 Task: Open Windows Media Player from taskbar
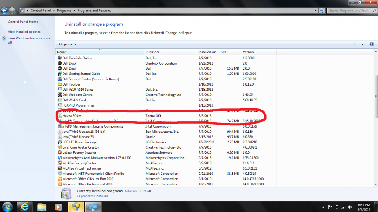click(58, 207)
